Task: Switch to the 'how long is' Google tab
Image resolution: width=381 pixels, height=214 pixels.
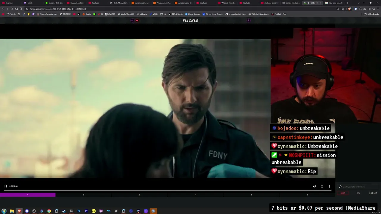Action: coord(334,3)
